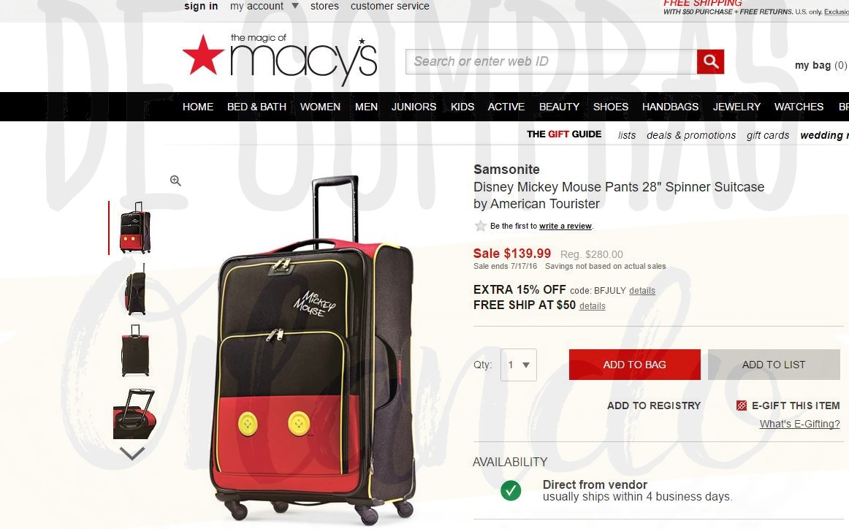Click the Macy's red star logo
The image size is (849, 529).
tap(203, 56)
